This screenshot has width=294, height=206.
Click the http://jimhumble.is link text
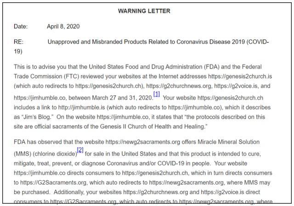coord(81,107)
